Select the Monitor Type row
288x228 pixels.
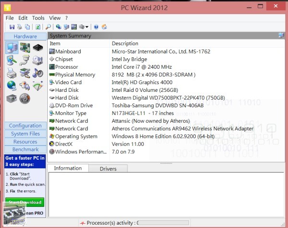[x=166, y=113]
